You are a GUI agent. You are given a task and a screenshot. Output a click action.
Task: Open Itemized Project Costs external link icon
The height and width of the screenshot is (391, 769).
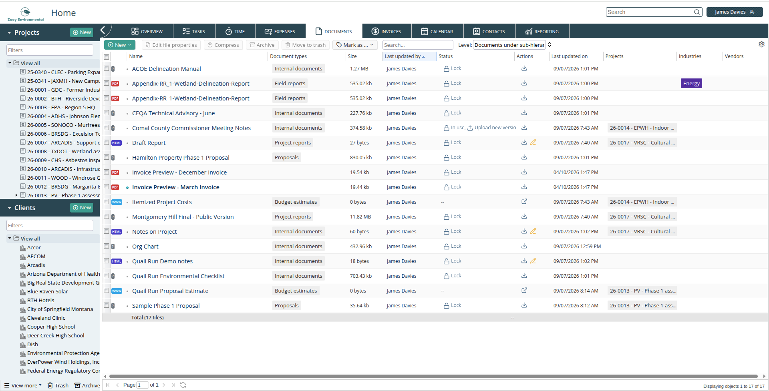pyautogui.click(x=524, y=202)
